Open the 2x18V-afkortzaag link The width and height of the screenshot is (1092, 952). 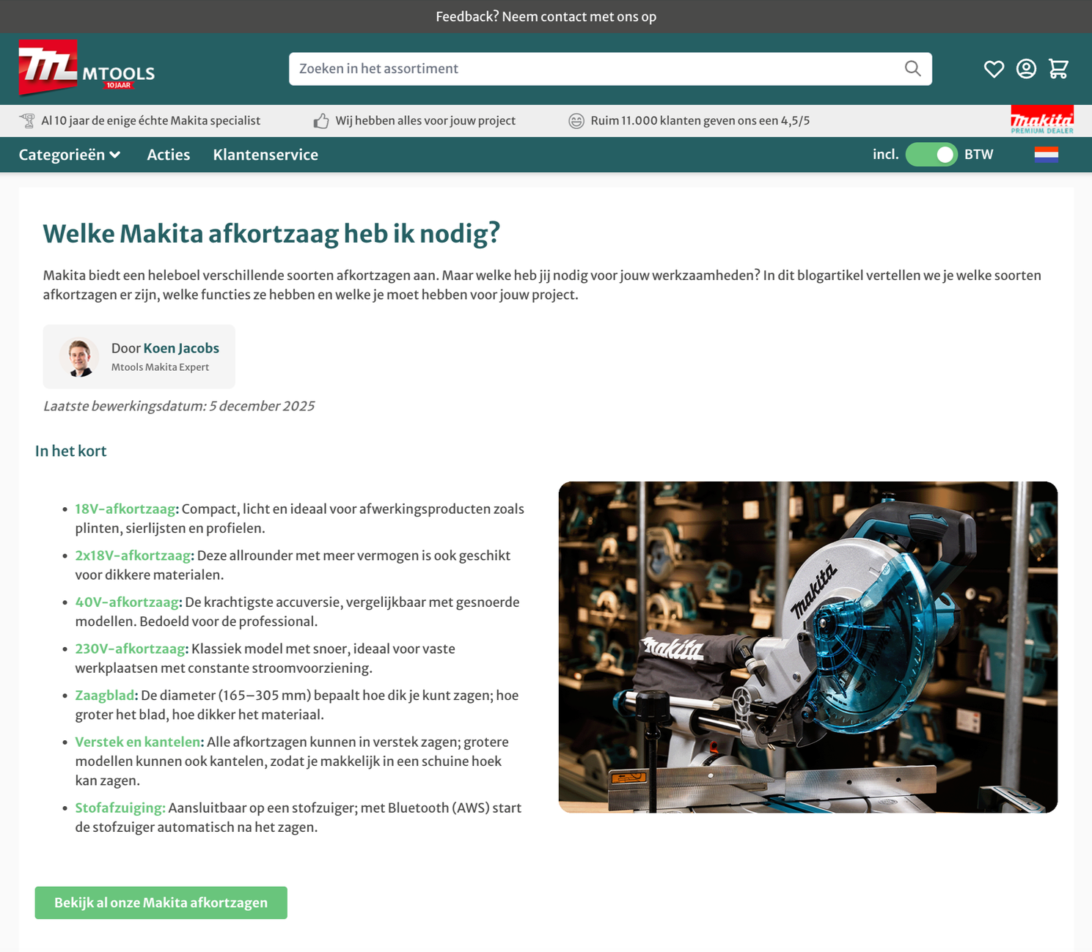point(133,556)
